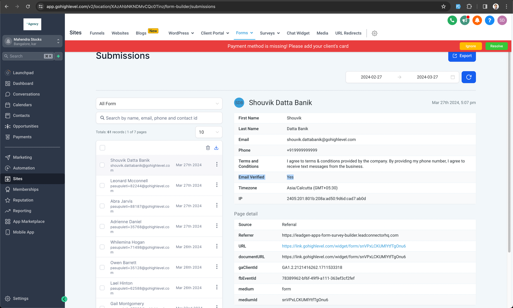Click the blue help question mark icon

click(489, 20)
